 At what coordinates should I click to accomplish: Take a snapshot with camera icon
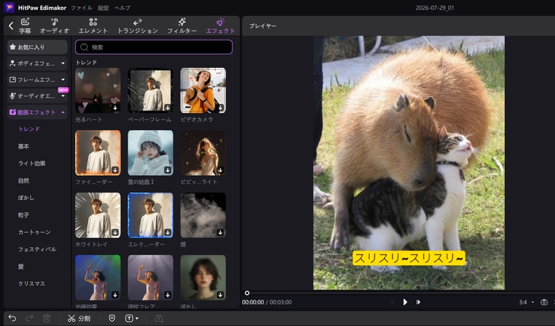coord(544,302)
